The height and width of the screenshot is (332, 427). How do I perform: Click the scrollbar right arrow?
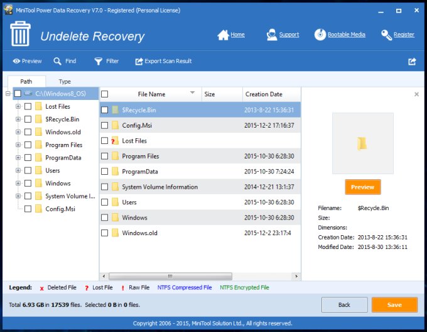click(296, 276)
